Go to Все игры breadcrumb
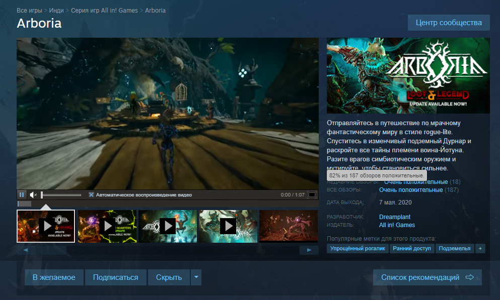The height and width of the screenshot is (300, 500). point(29,10)
